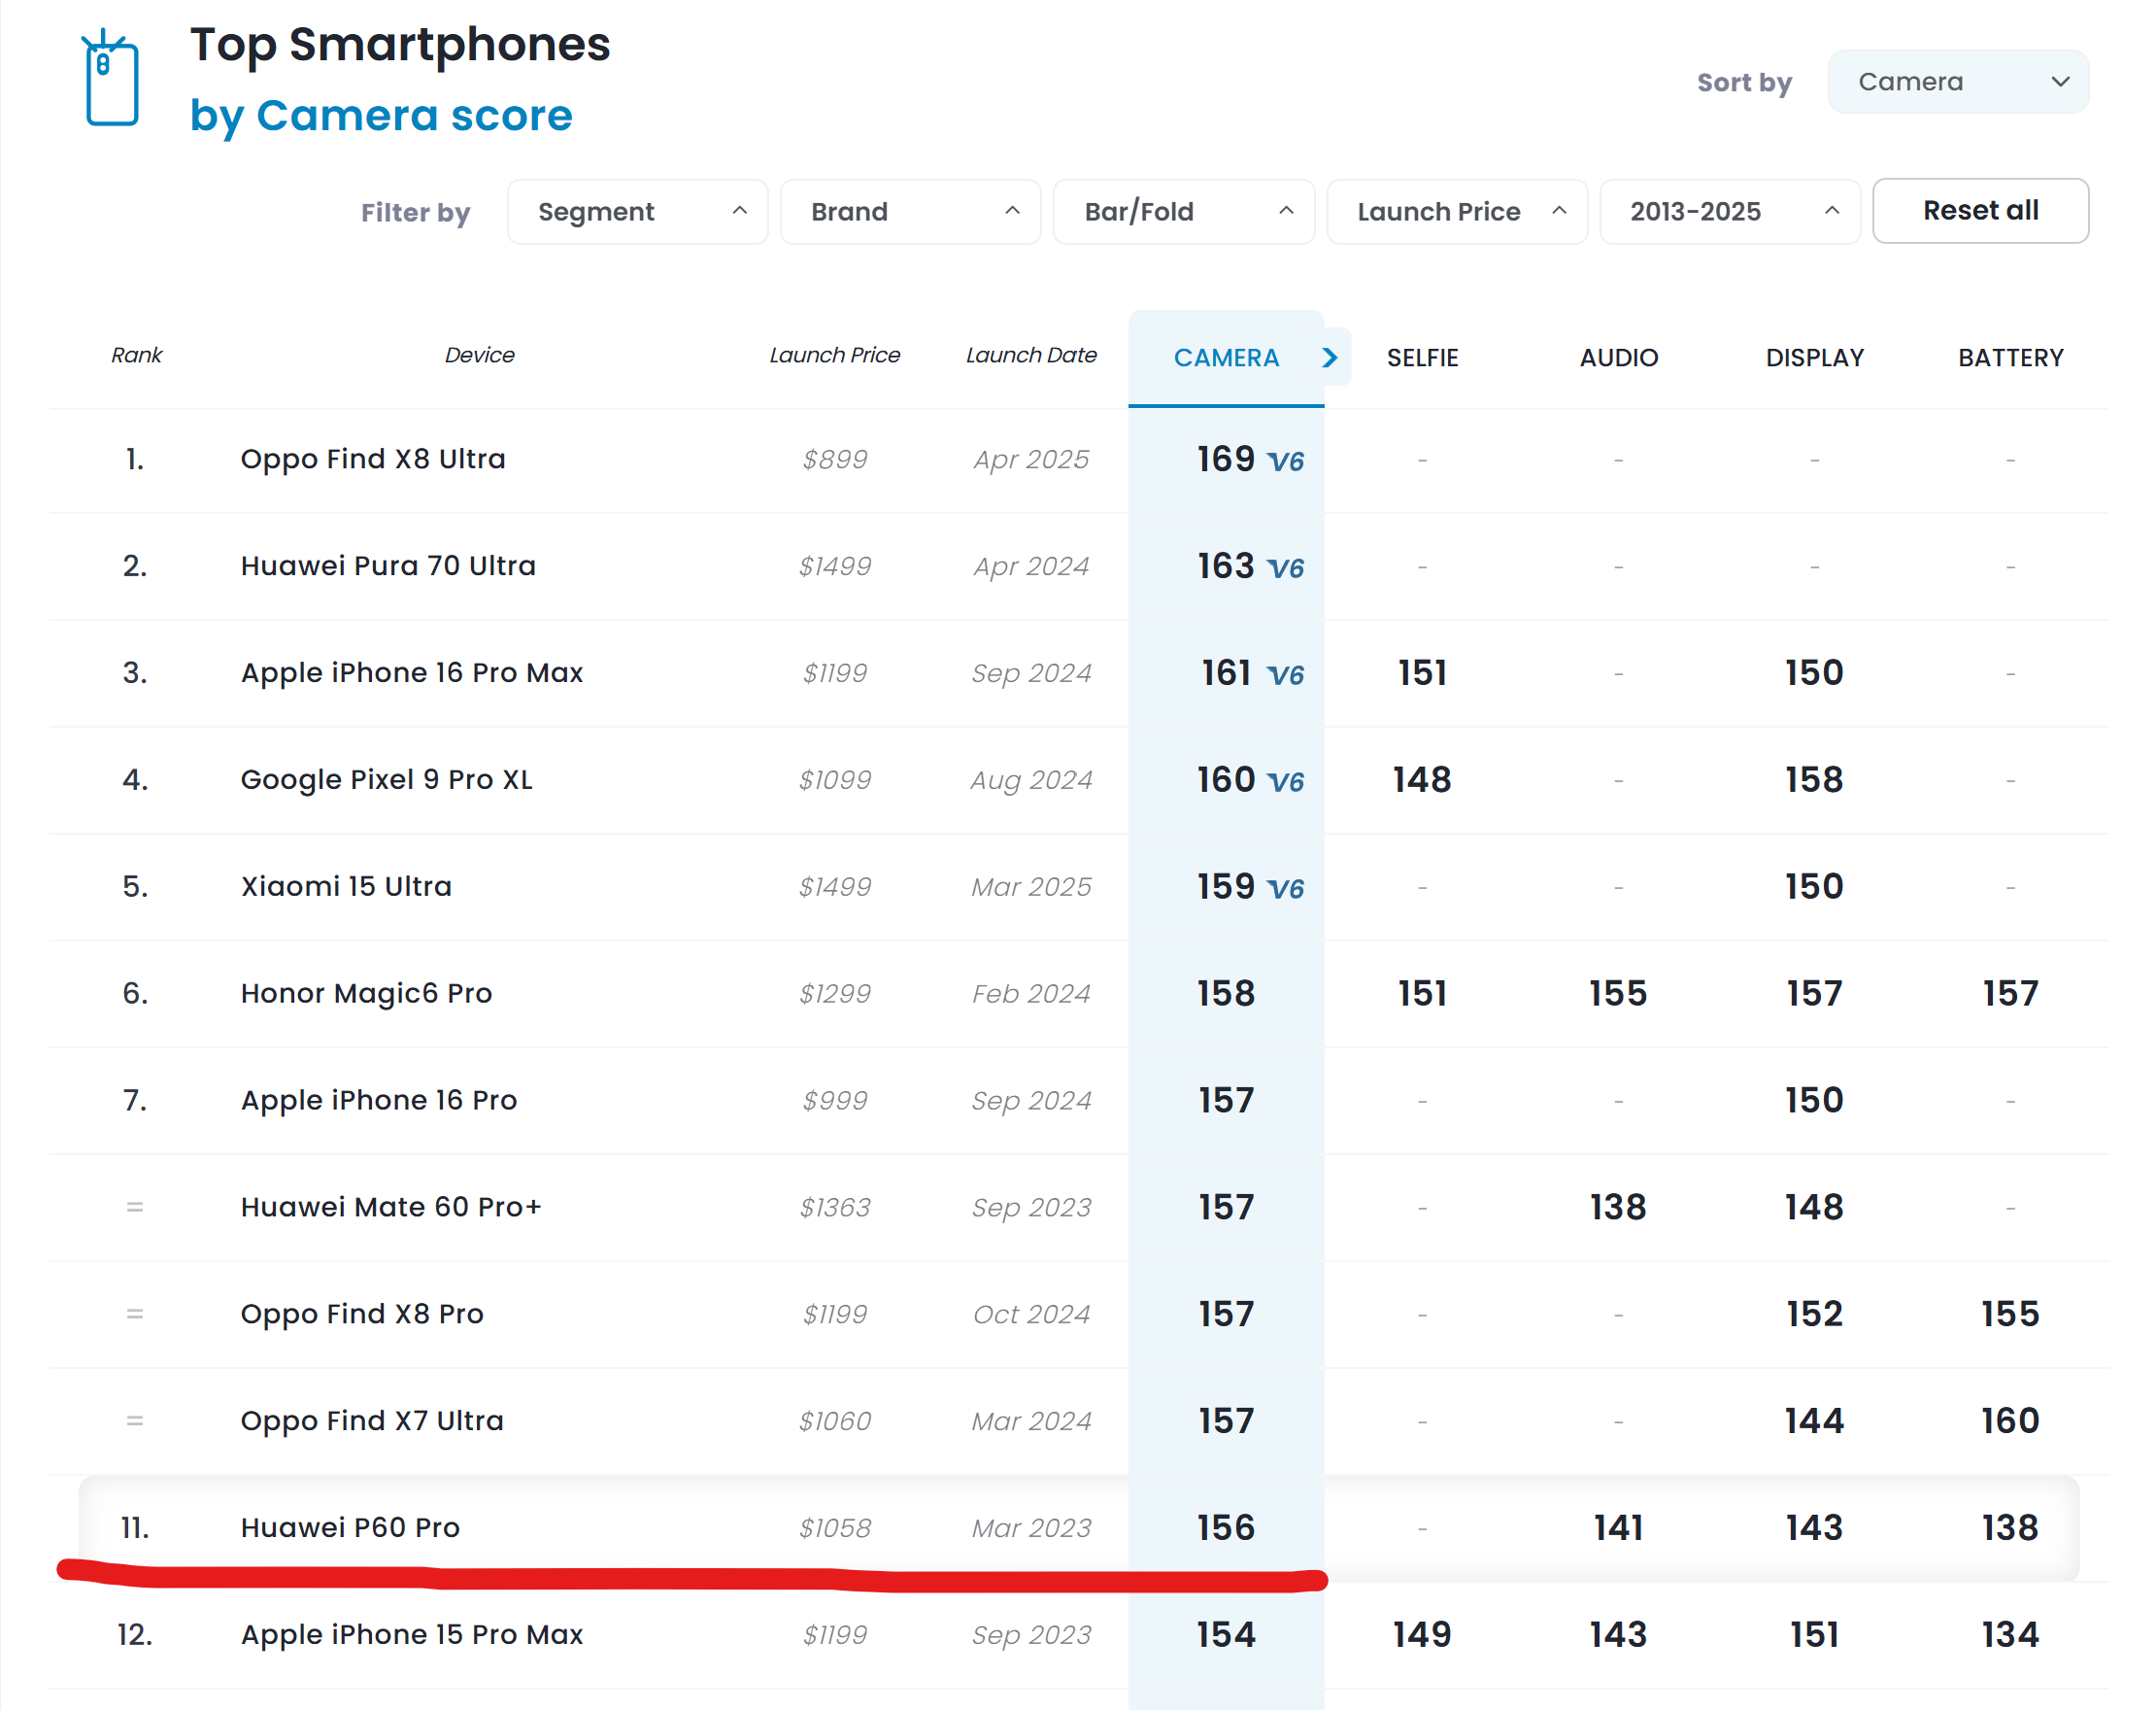Click selfie score 151 for iPhone 16 Pro Max
The width and height of the screenshot is (2156, 1710).
[1422, 673]
